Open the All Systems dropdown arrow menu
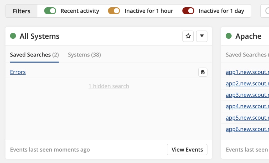Screen dimensions: 269x163 (x=202, y=36)
